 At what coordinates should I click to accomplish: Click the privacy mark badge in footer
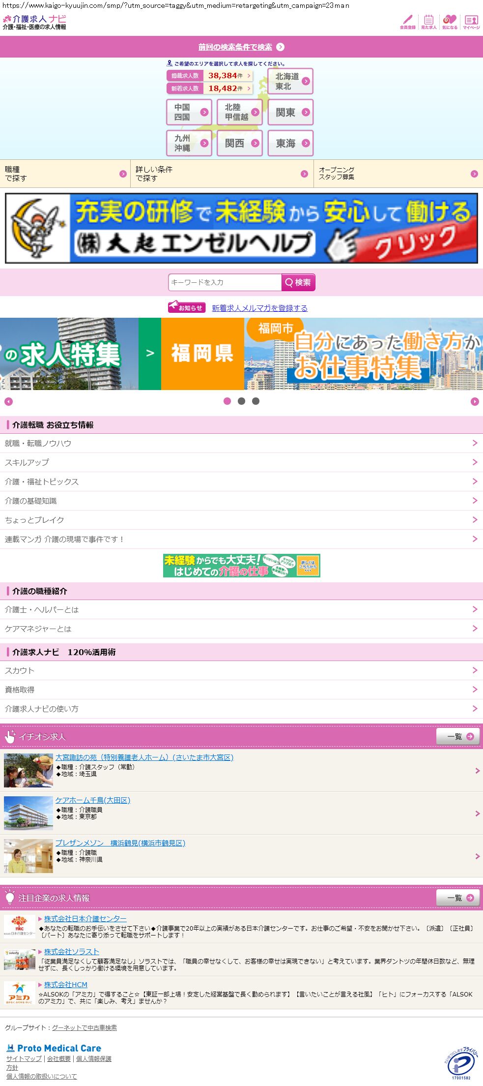pyautogui.click(x=461, y=1063)
